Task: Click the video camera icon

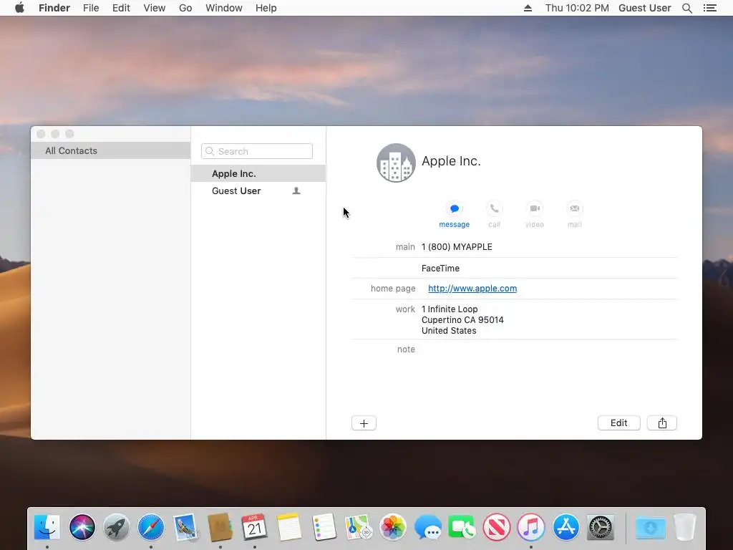Action: 535,208
